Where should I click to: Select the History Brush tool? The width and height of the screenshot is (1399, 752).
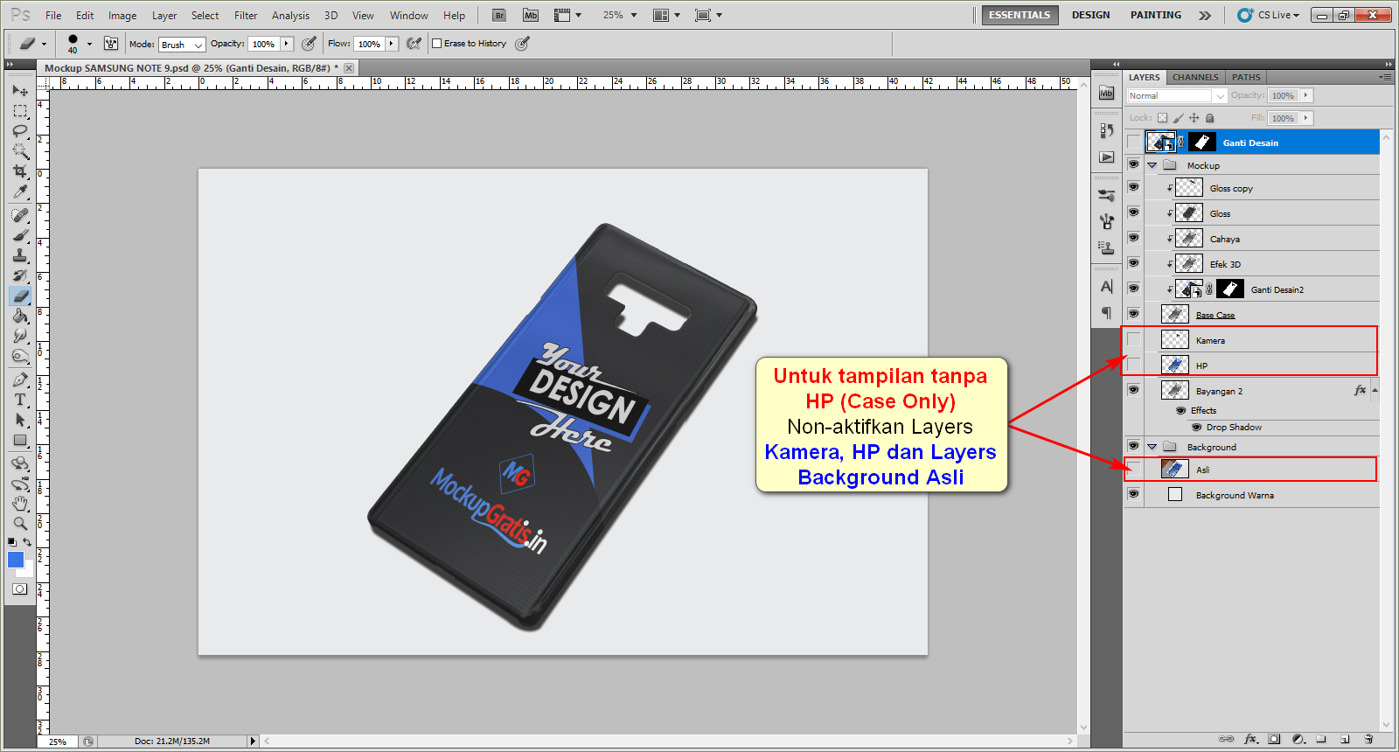[20, 275]
